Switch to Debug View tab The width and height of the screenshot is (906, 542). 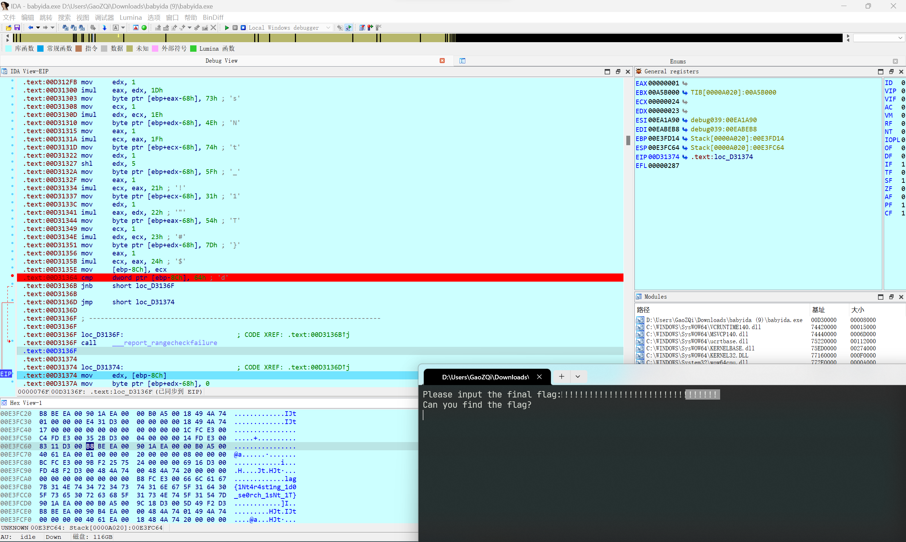[x=222, y=61]
